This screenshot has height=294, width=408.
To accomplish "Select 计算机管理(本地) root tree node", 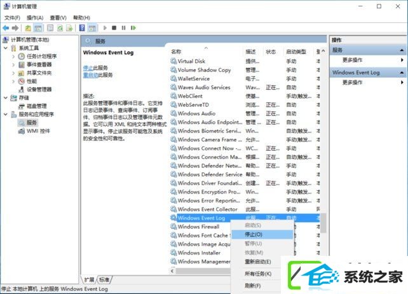I will coord(30,39).
